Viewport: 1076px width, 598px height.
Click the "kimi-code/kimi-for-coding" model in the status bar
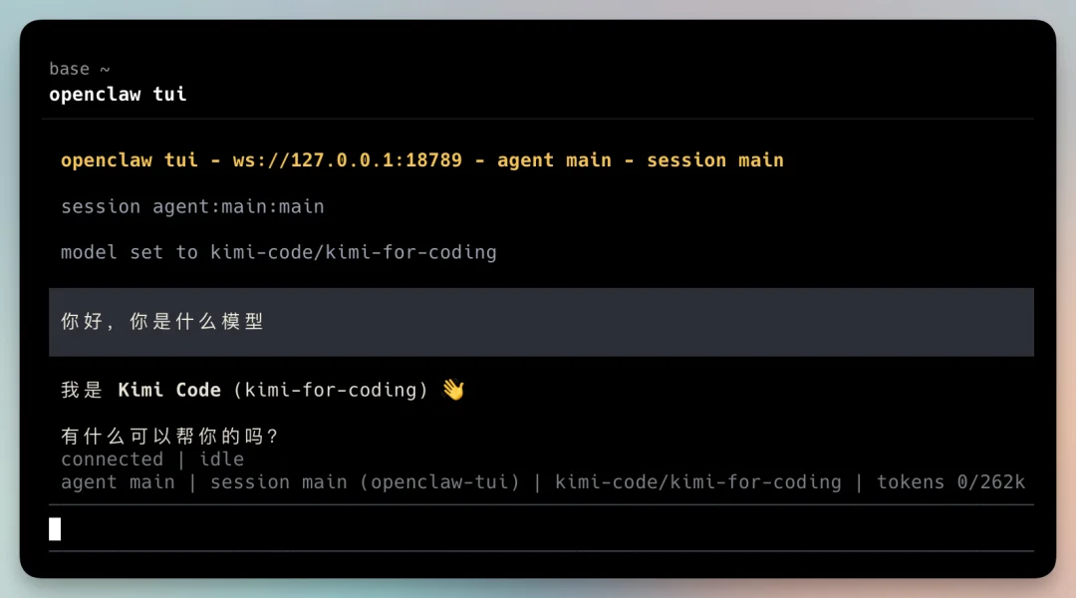point(697,482)
